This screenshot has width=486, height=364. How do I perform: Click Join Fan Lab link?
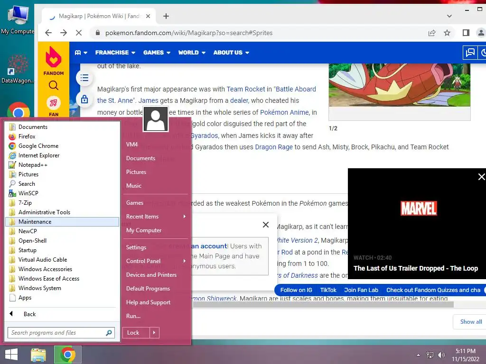[x=361, y=290]
